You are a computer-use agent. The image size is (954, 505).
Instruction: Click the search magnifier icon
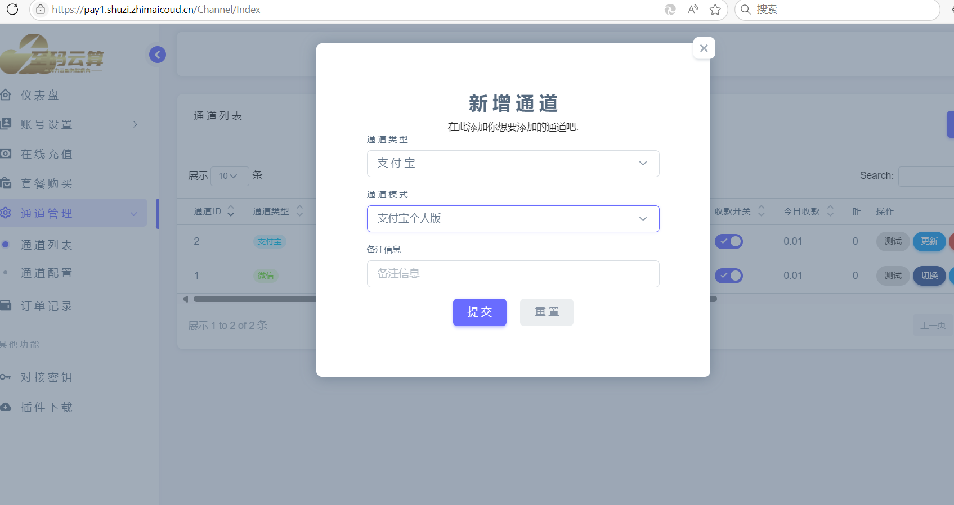(746, 10)
